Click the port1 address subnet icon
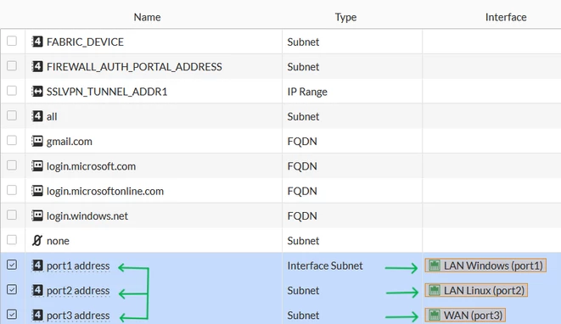The image size is (561, 324). pyautogui.click(x=37, y=265)
